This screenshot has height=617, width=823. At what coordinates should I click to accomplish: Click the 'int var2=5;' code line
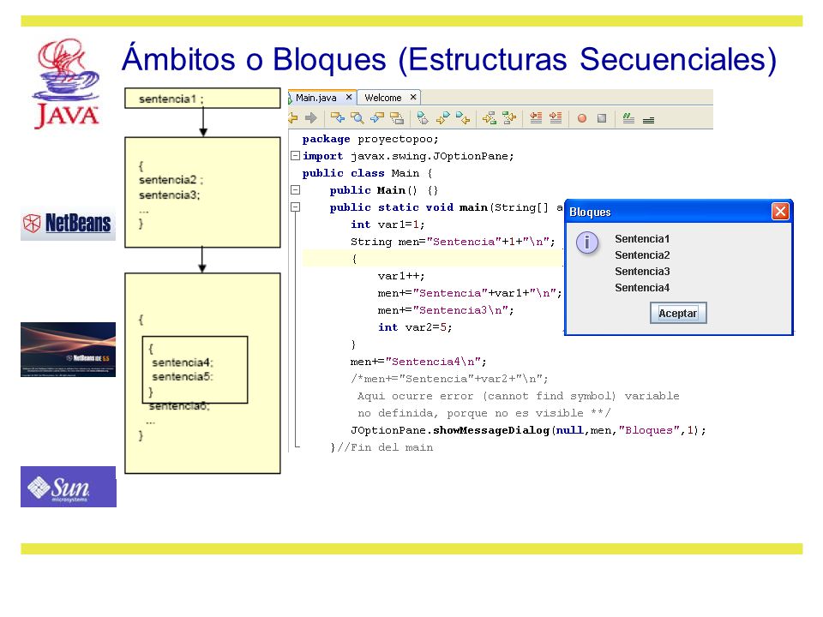point(415,327)
